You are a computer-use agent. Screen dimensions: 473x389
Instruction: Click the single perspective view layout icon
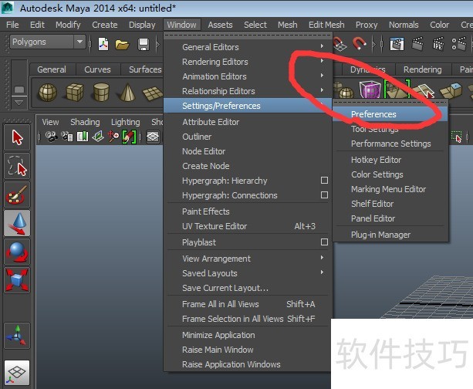pyautogui.click(x=17, y=373)
